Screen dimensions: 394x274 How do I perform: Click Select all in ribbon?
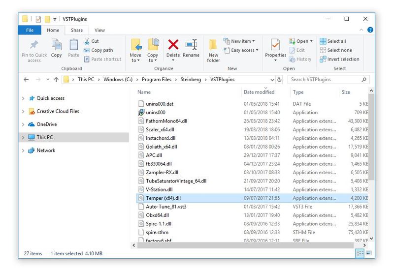[333, 41]
